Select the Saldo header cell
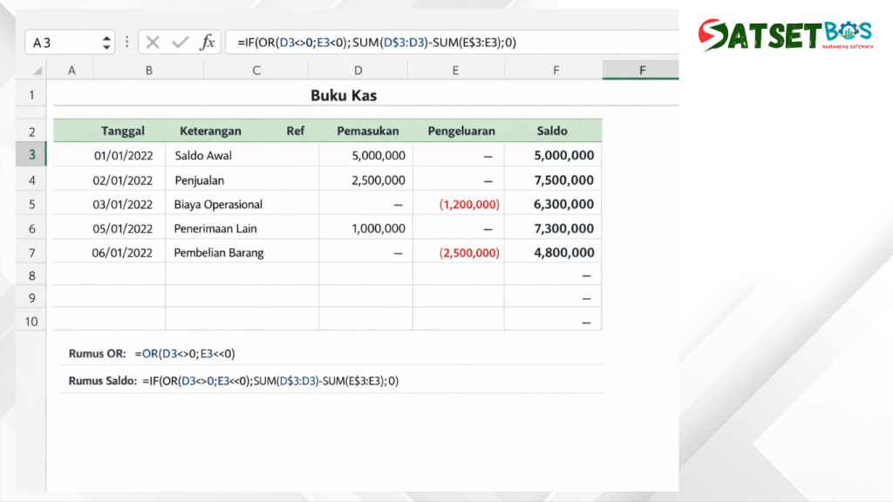 click(552, 131)
